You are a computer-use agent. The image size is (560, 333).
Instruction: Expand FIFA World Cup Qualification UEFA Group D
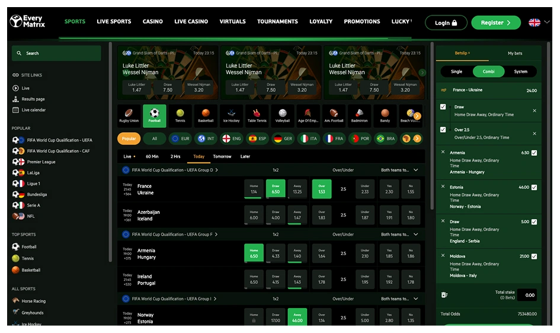point(217,170)
